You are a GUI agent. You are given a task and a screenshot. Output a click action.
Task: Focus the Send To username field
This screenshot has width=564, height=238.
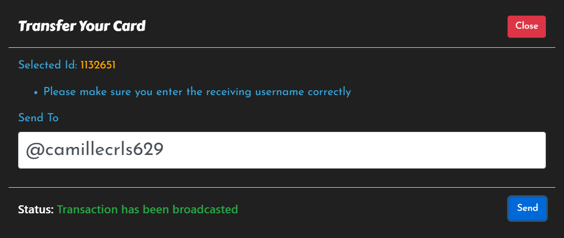pyautogui.click(x=282, y=150)
